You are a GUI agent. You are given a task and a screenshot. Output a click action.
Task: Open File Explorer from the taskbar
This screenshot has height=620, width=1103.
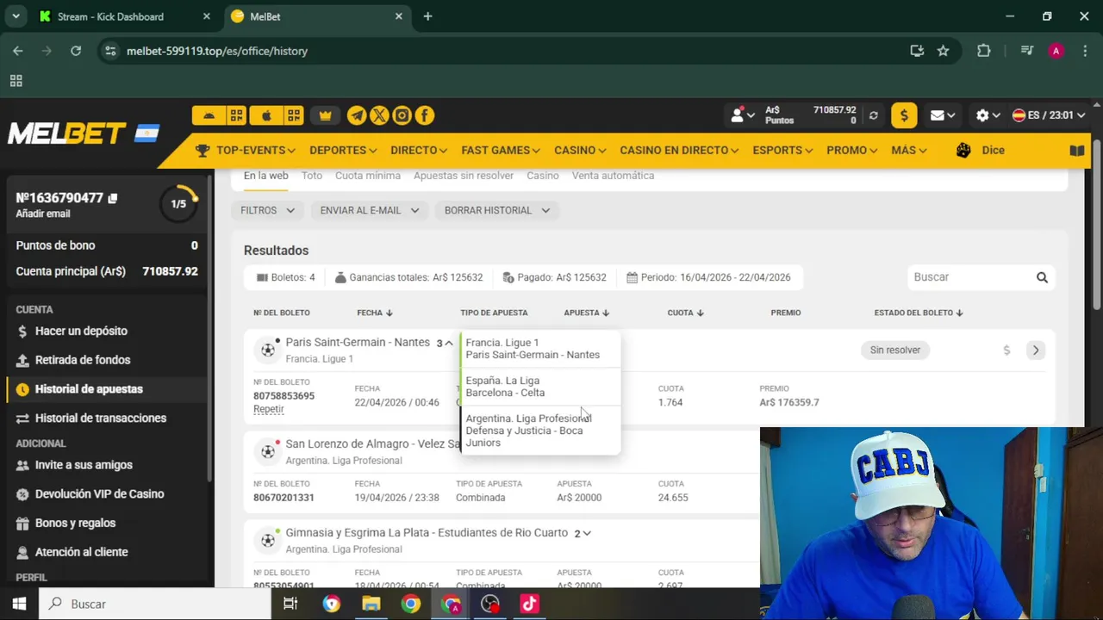[x=371, y=604]
